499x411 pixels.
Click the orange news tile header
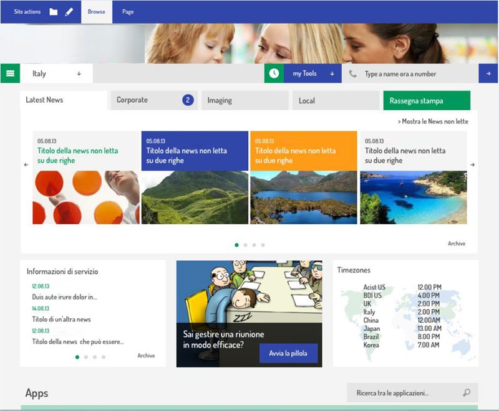tap(304, 151)
